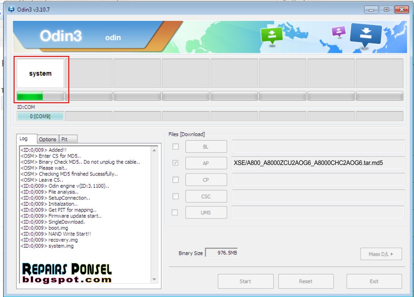Click the Odin3 app icon in title bar
The image size is (414, 297).
(x=11, y=9)
